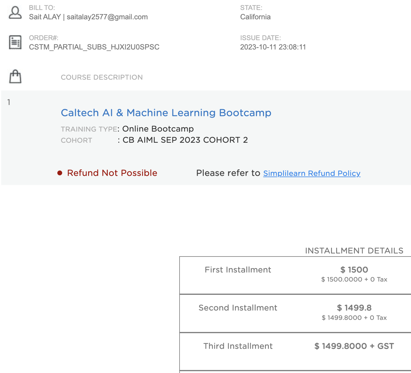The width and height of the screenshot is (411, 373).
Task: Click the $ 1500 first installment amount
Action: (x=354, y=270)
